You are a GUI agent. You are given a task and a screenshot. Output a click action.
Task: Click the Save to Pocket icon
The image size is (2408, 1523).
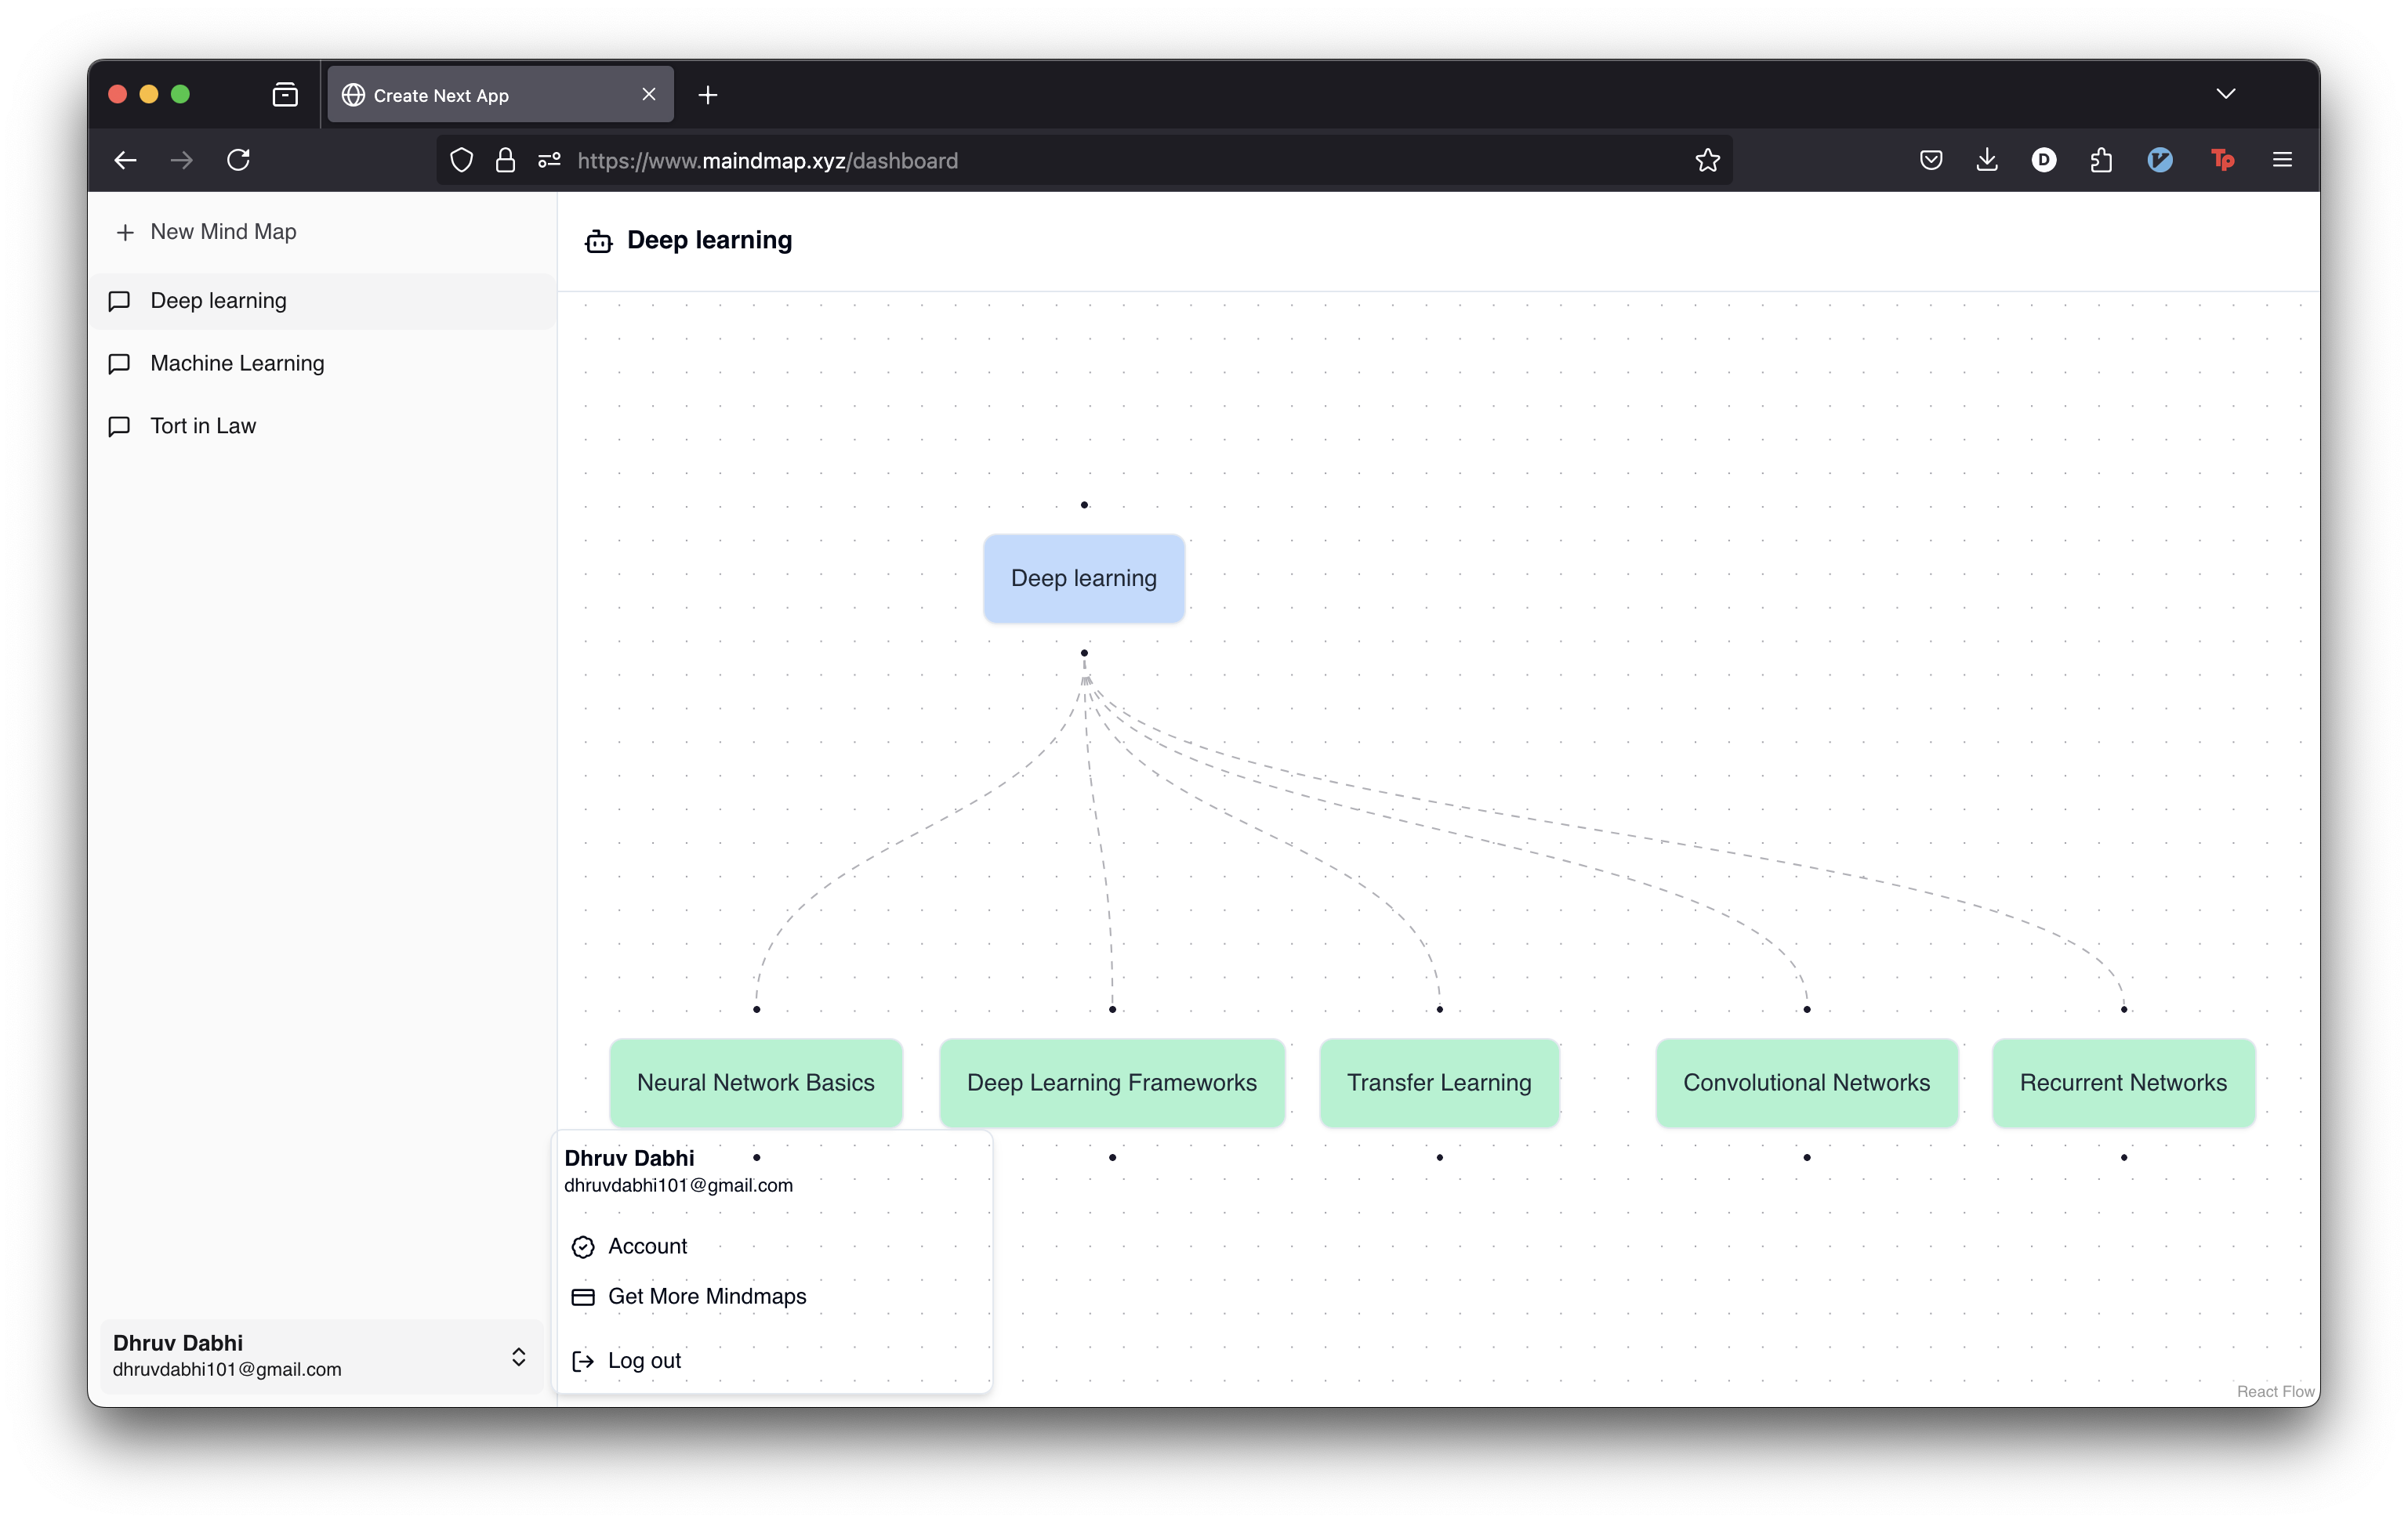point(1931,160)
